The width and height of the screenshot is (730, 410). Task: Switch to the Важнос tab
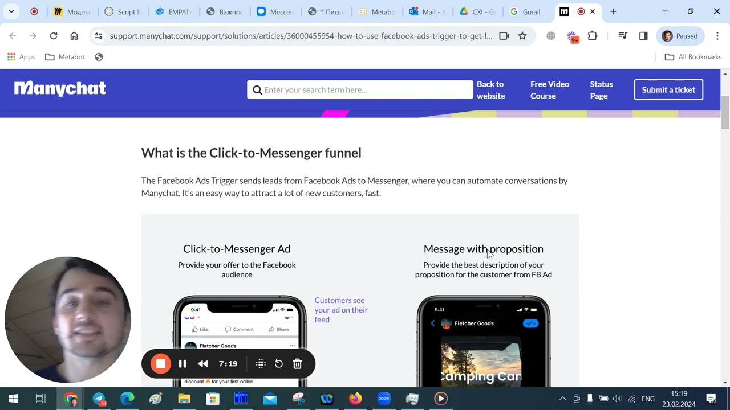225,11
